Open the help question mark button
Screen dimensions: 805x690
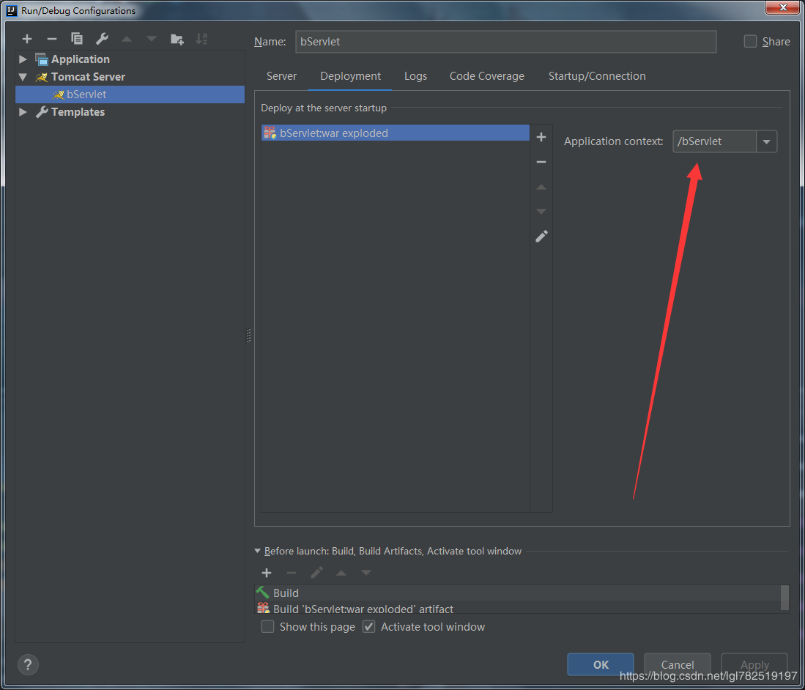(x=28, y=664)
